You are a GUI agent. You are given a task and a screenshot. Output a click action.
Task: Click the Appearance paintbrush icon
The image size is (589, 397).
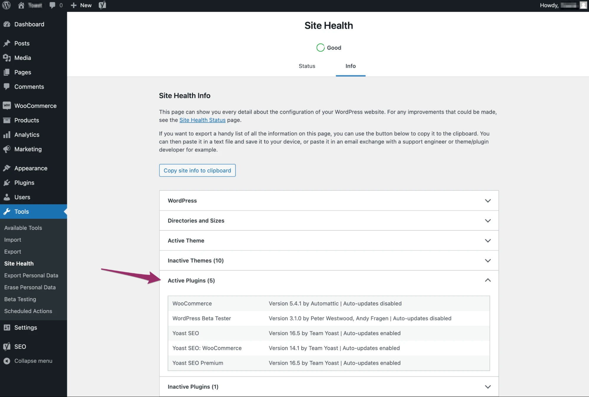7,168
